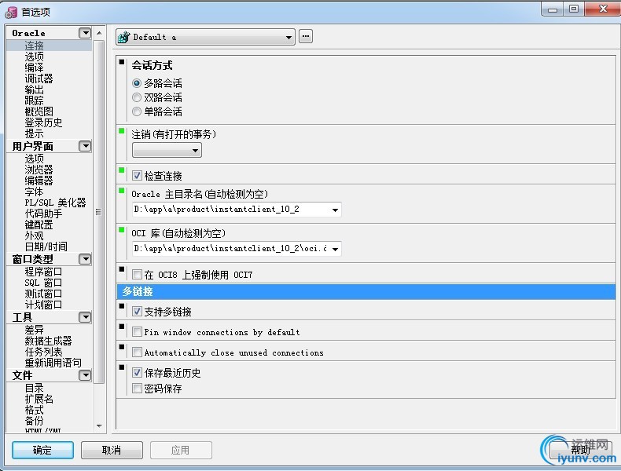621x471 pixels.
Task: Click the 帮助 button
Action: tap(581, 450)
